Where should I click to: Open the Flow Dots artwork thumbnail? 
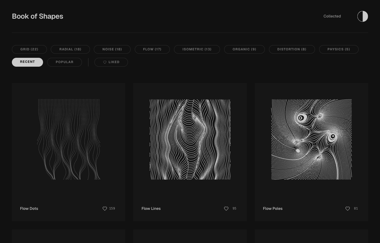(x=69, y=139)
